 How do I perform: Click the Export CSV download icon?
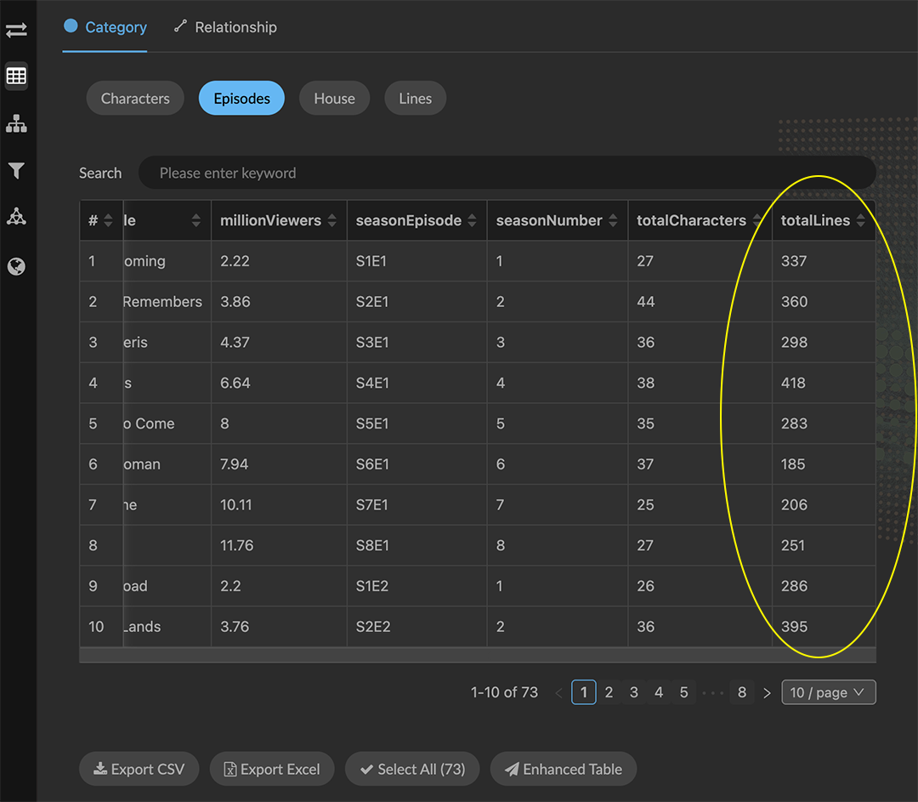tap(99, 768)
